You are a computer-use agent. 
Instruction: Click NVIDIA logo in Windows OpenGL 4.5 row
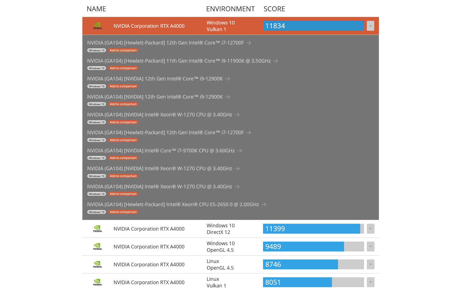[97, 247]
